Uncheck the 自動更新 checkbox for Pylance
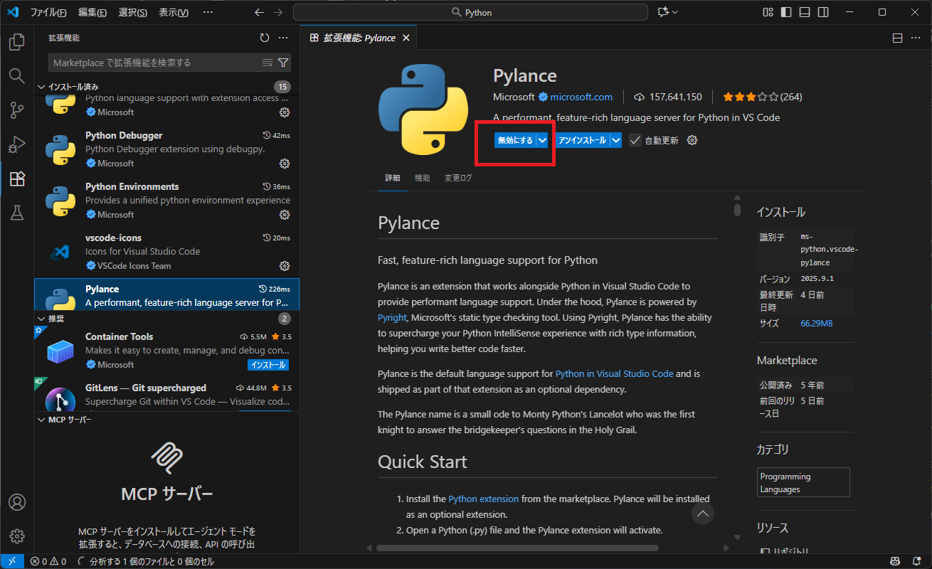 (635, 140)
